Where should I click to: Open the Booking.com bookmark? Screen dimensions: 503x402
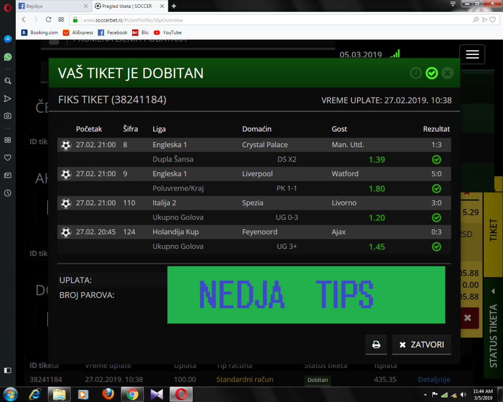tap(39, 32)
